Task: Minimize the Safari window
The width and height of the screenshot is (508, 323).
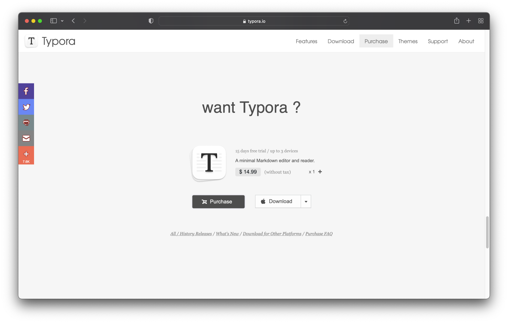Action: 33,21
